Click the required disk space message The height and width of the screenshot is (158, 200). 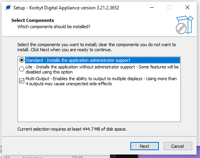(x=72, y=129)
